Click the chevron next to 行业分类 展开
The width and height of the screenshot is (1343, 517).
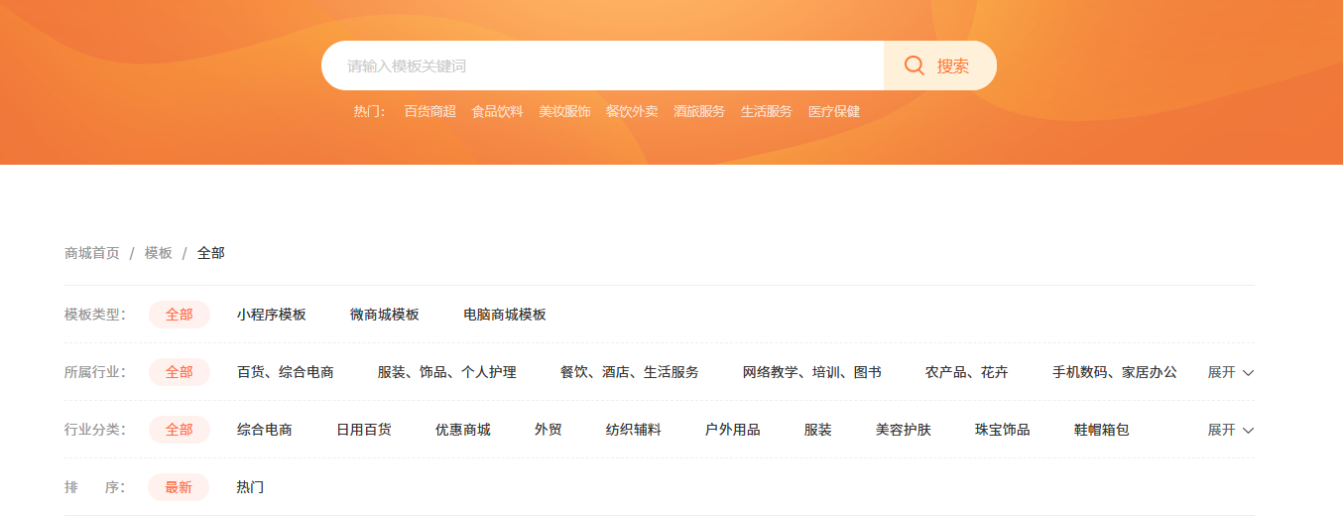(1249, 431)
